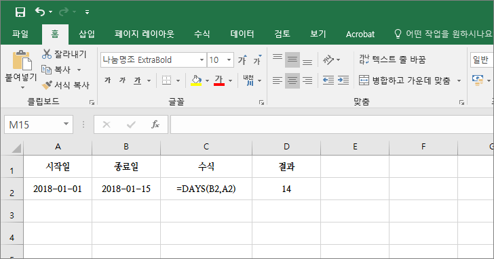Open the borders dropdown arrow

(178, 80)
